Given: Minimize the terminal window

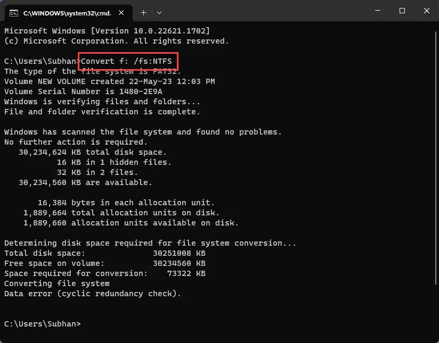Looking at the screenshot, I should (x=378, y=11).
